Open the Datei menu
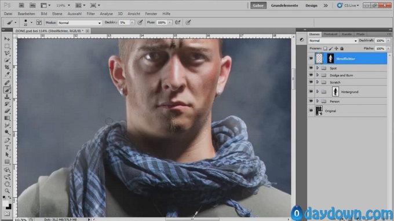394x221 pixels. (x=8, y=14)
